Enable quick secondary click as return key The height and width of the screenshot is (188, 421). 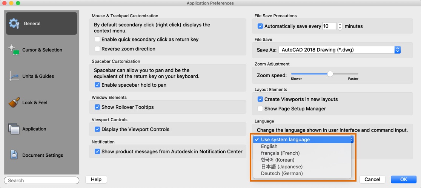(98, 40)
